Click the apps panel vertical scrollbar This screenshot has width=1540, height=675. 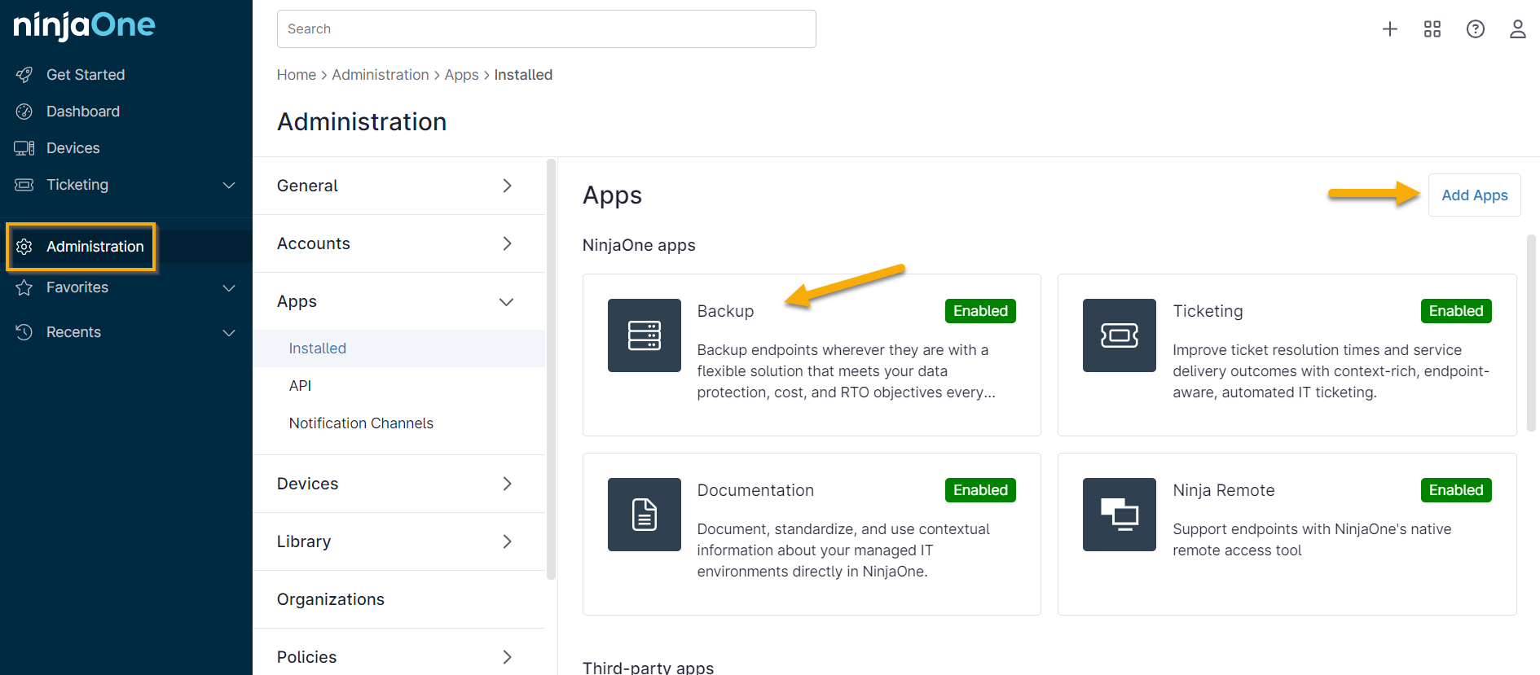click(1531, 334)
